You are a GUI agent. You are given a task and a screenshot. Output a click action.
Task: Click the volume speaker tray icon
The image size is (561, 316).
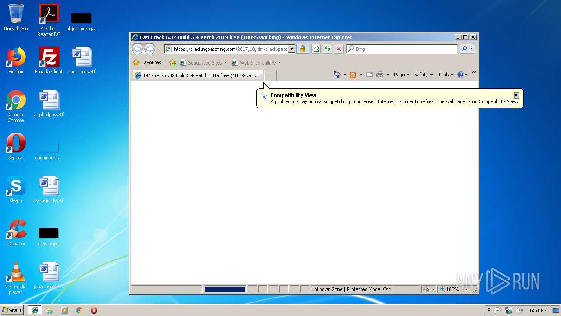[x=519, y=310]
